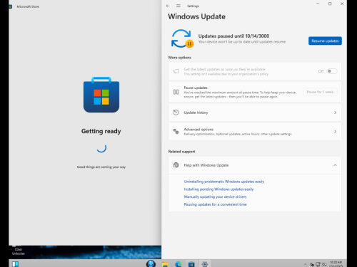
Task: Open Advanced options row
Action: (x=255, y=131)
